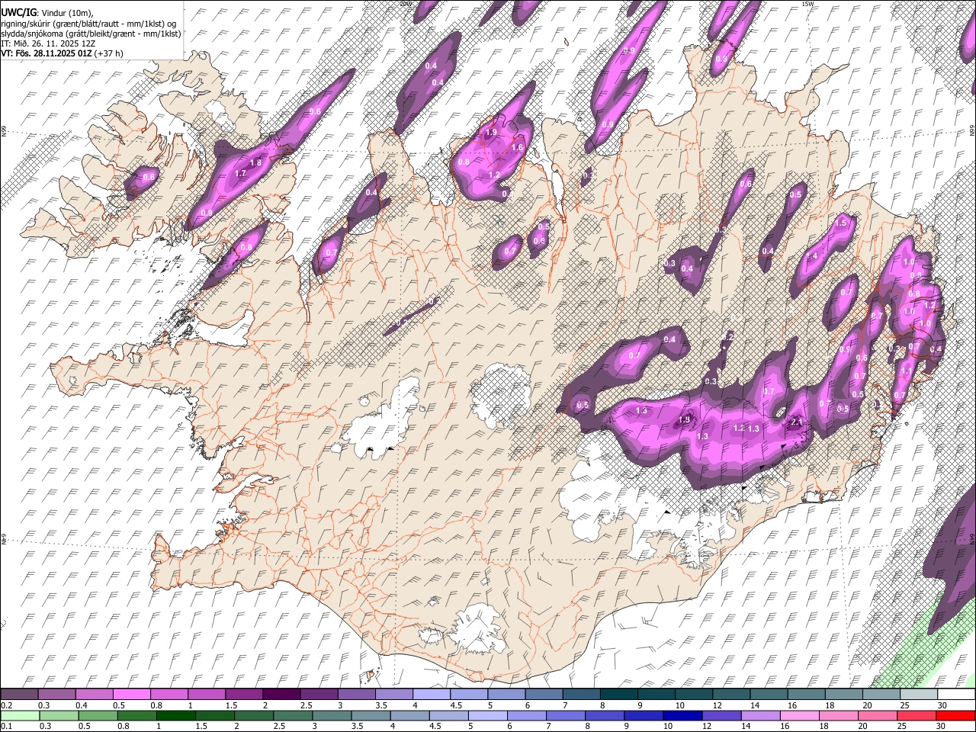Choose the dark teal swatch at snow value 8

pyautogui.click(x=618, y=695)
